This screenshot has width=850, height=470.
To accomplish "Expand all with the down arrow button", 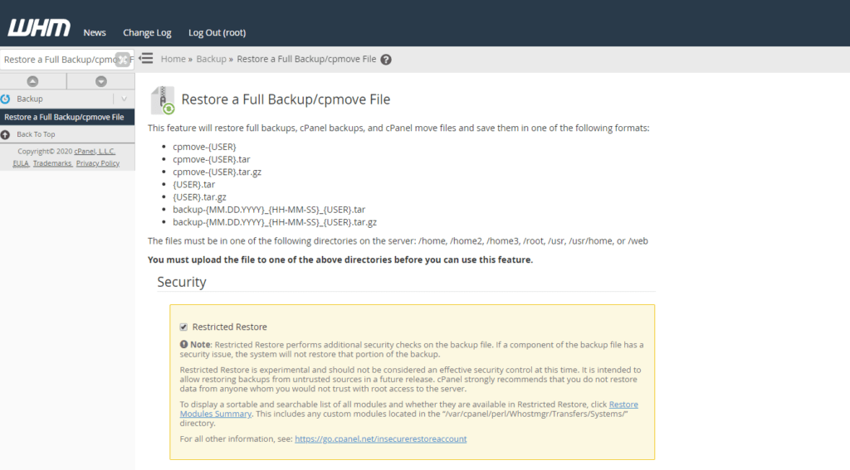I will (100, 81).
